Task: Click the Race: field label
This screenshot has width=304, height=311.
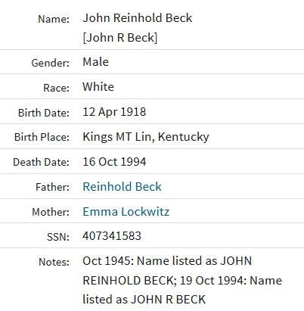Action: [x=56, y=88]
